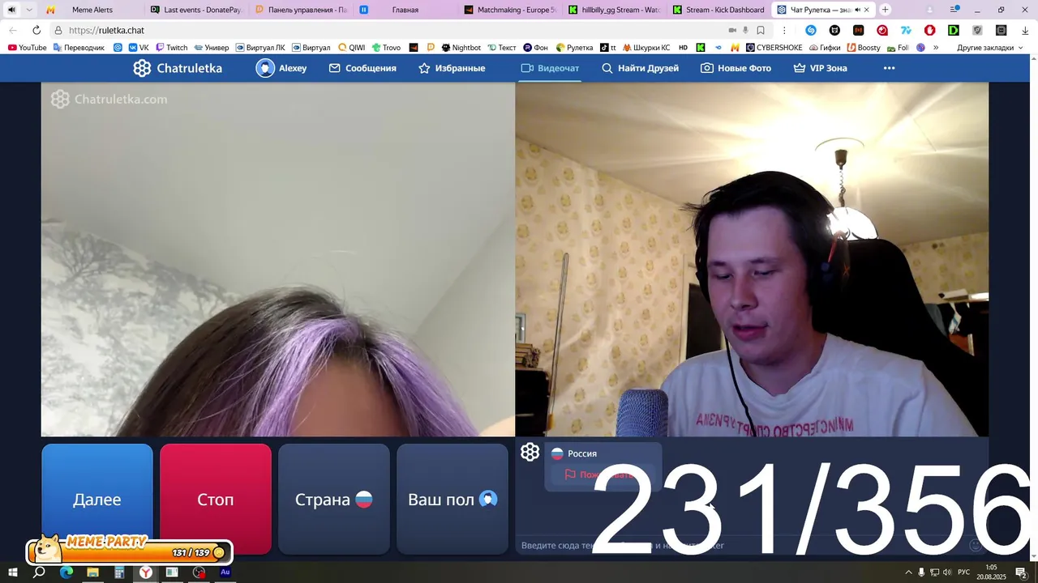1038x583 pixels.
Task: Click the stranger's video feed
Action: click(278, 259)
